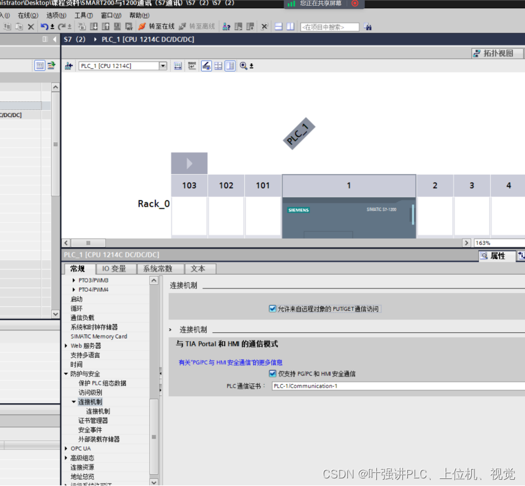Click the Copy icon in the toolbar
525x486 pixels.
(x=7, y=27)
